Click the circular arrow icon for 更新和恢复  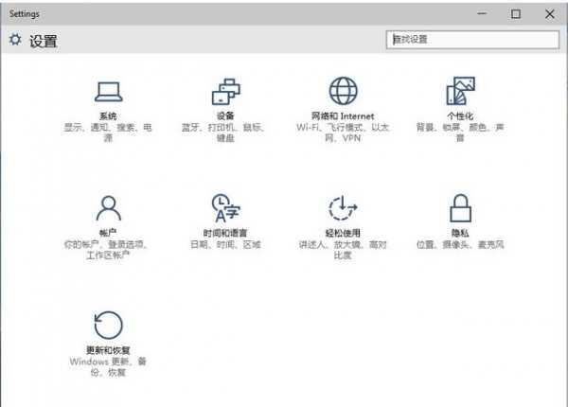click(108, 326)
